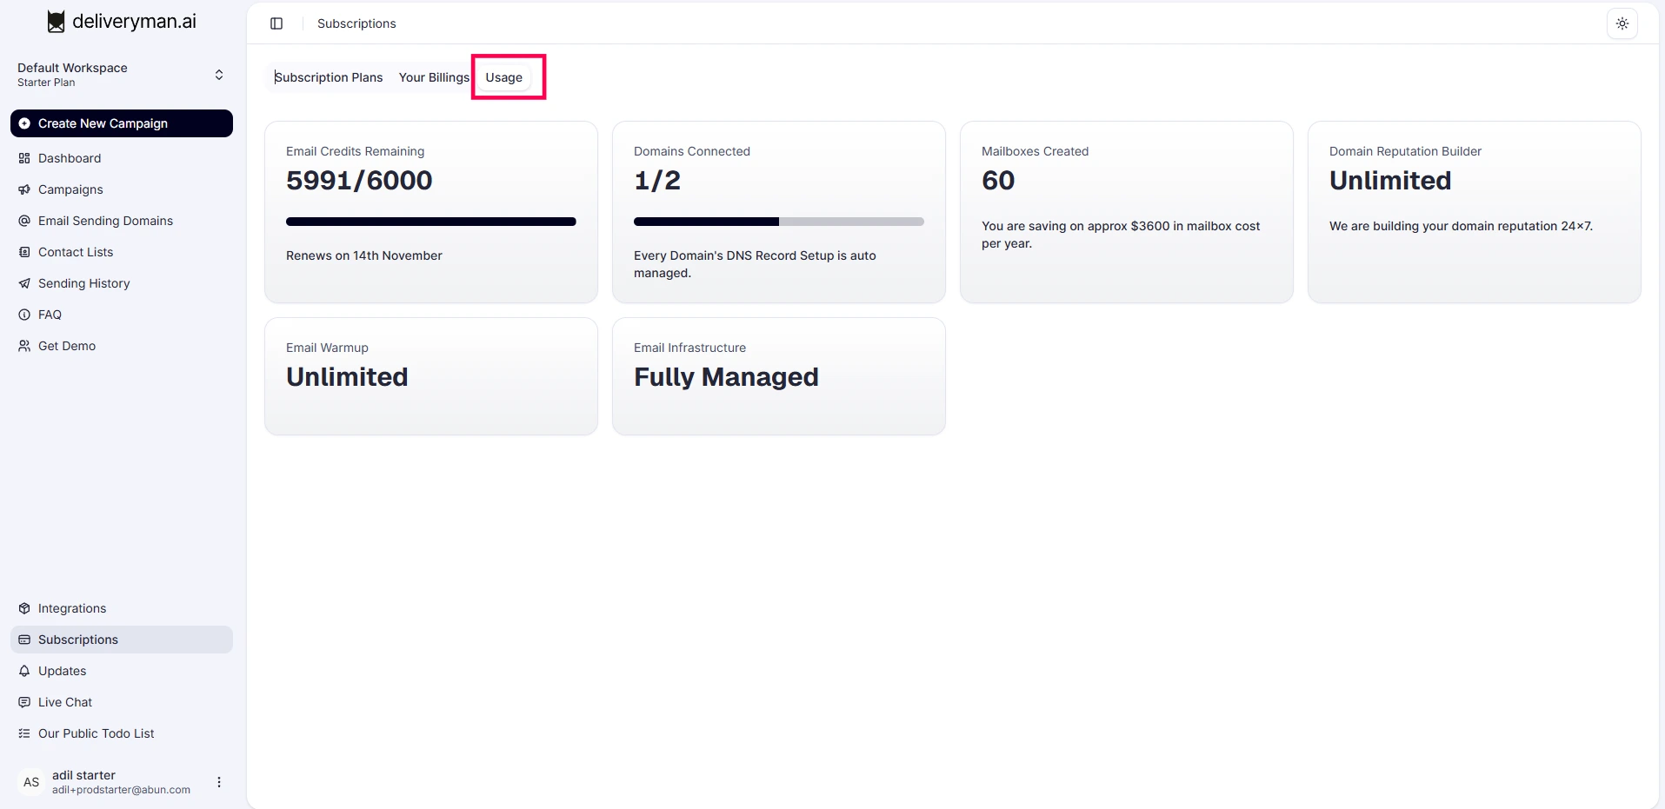1665x809 pixels.
Task: Switch to the Subscription Plans tab
Action: pyautogui.click(x=329, y=77)
